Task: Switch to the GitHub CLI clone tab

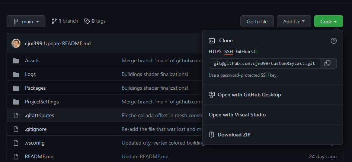Action: pos(246,52)
